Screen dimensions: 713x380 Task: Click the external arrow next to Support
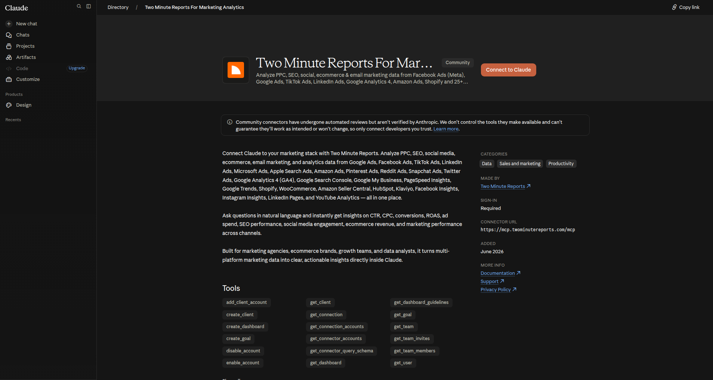502,281
